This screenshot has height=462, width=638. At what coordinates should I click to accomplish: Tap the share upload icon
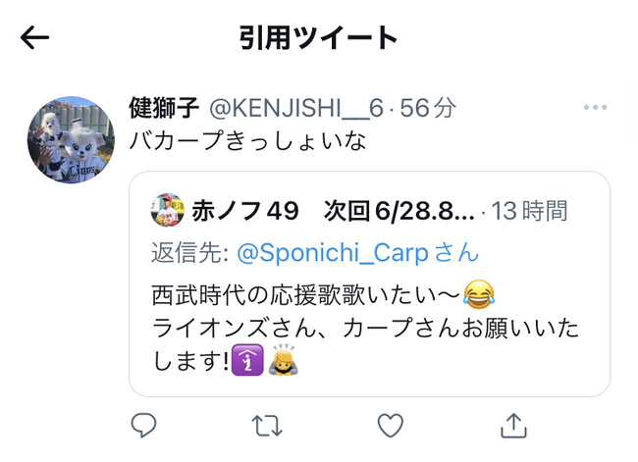pyautogui.click(x=513, y=426)
